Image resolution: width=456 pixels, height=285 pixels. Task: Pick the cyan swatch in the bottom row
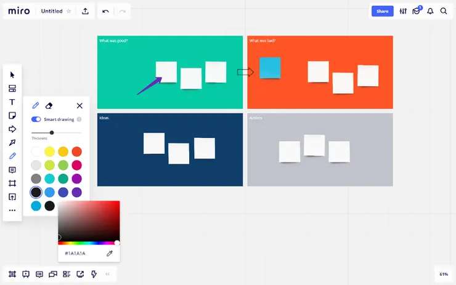click(x=36, y=206)
